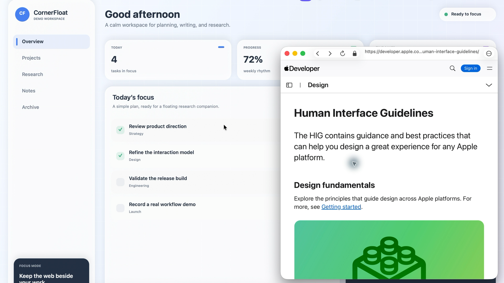Click the Ready to focus status pill

(468, 14)
